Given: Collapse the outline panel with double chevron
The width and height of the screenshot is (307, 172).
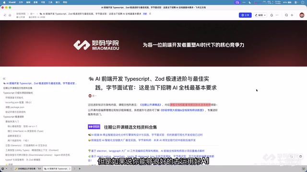Looking at the screenshot, I should 4,78.
